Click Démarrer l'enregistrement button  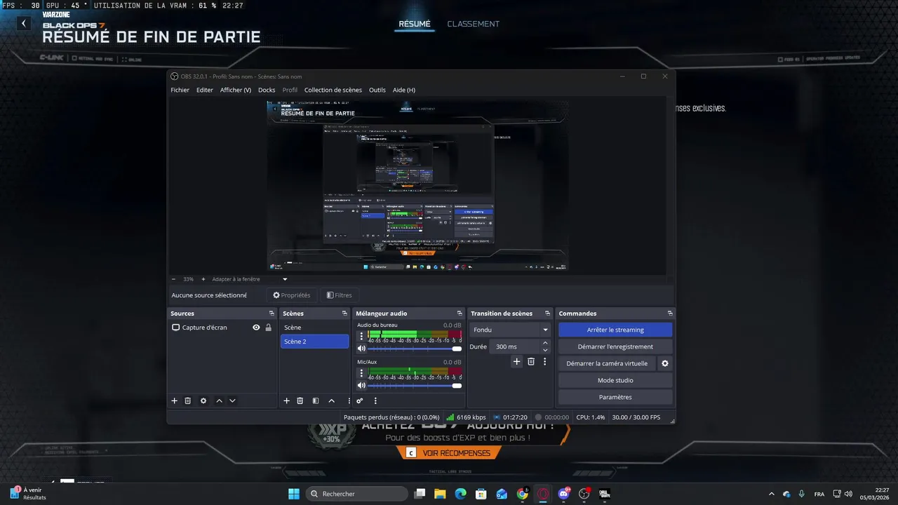[615, 346]
